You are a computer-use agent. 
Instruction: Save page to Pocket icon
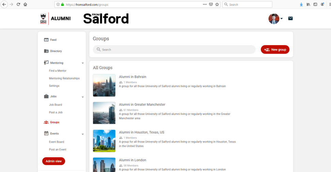211,4
